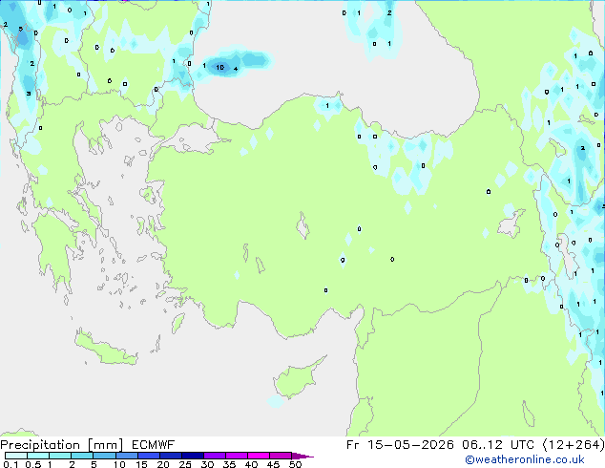Click the '20' legend scale label
The width and height of the screenshot is (605, 468).
coord(163,464)
